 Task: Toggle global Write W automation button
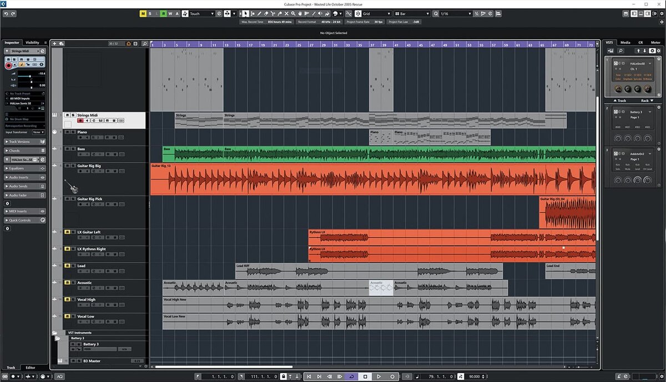pos(170,13)
